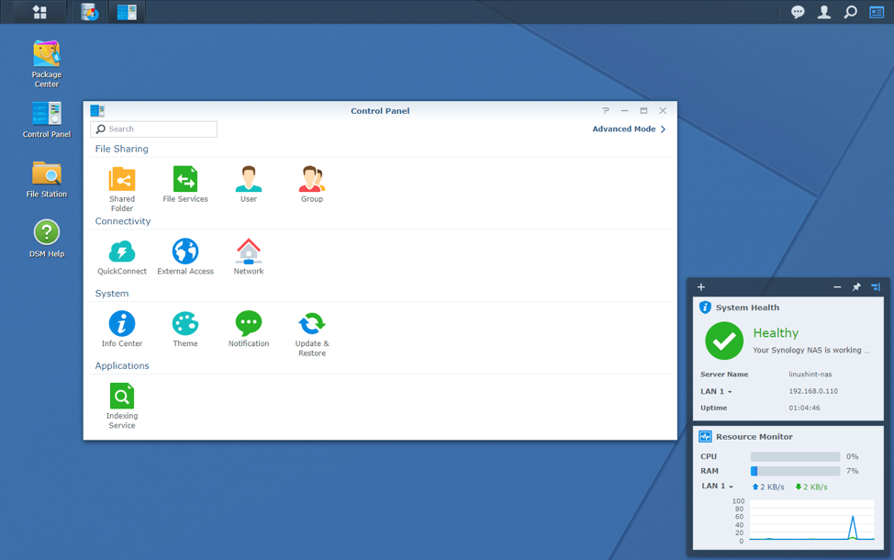Open Package Center desktop shortcut
This screenshot has height=560, width=894.
point(47,63)
